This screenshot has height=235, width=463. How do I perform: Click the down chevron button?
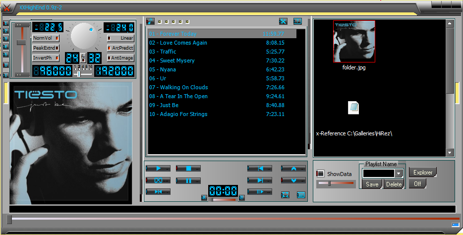point(293,180)
